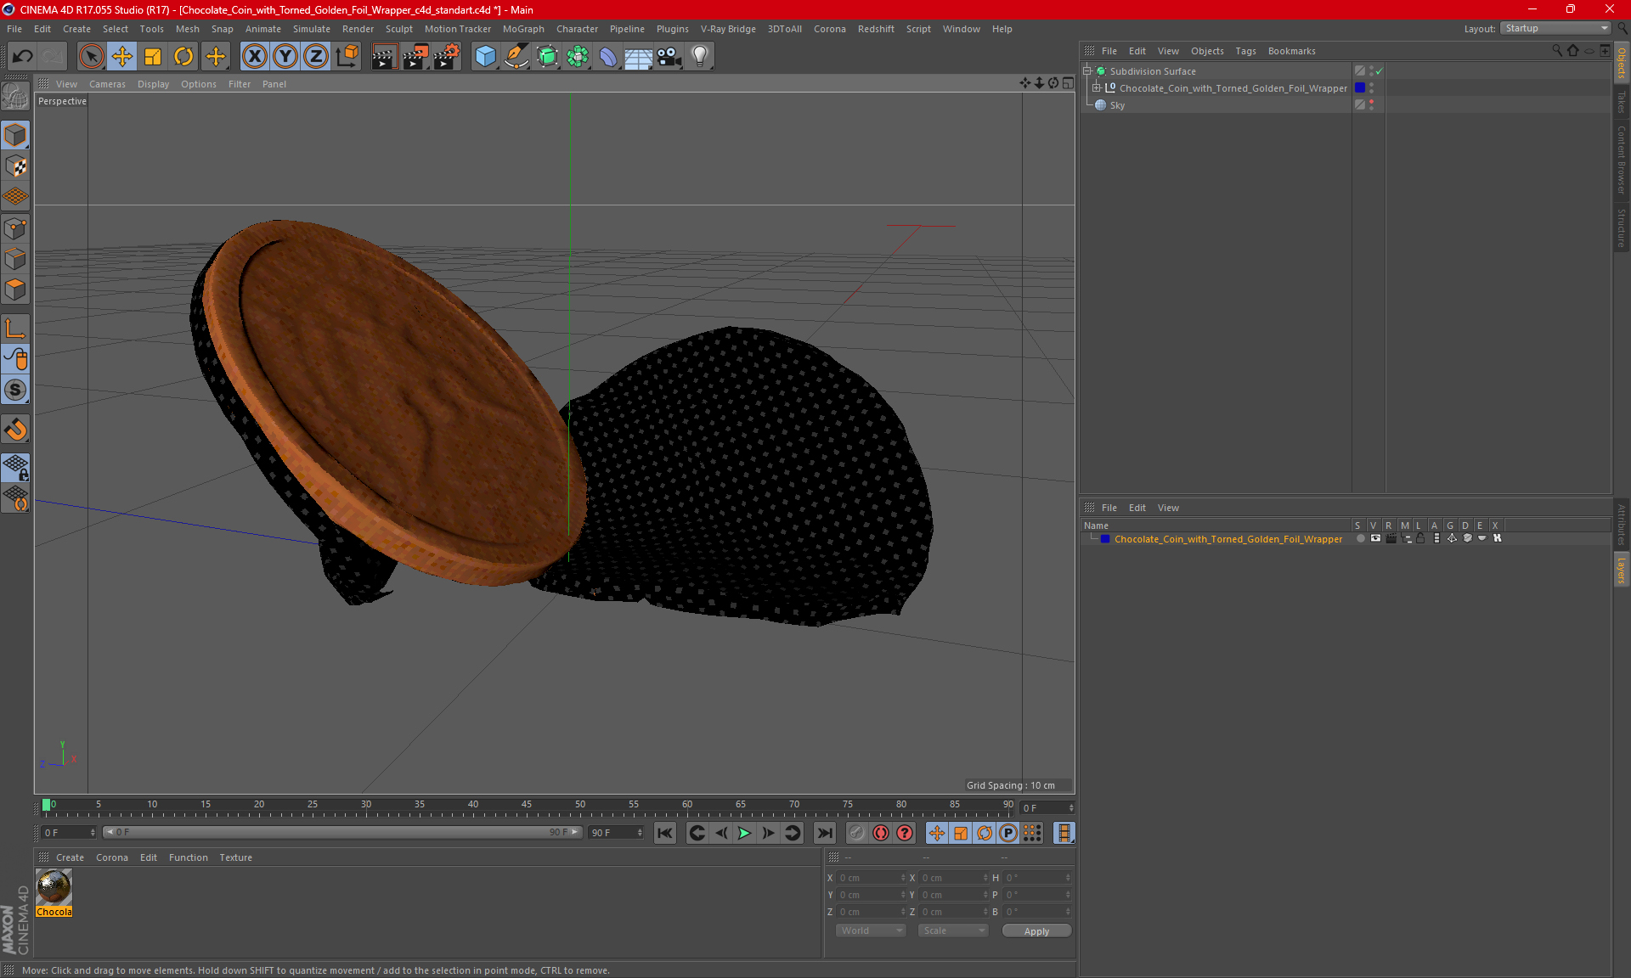Open the Deformer object icon
The image size is (1631, 978).
pyautogui.click(x=608, y=57)
